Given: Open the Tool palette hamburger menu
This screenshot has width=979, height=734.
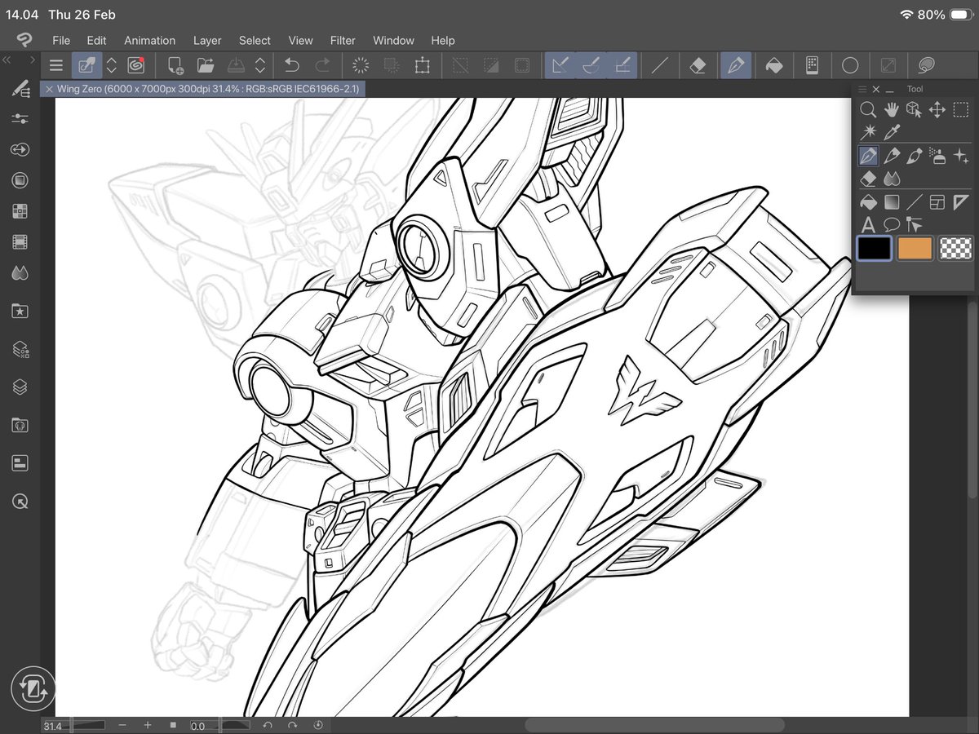Looking at the screenshot, I should point(862,89).
